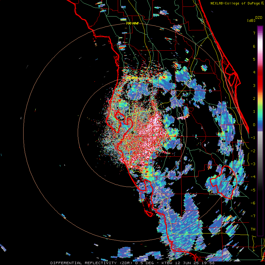The image size is (265, 265).
Task: Select the 7 tick on color scale
Action: [254, 33]
